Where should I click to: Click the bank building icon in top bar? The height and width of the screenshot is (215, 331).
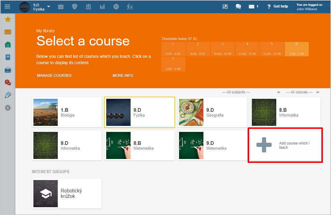coord(88,7)
